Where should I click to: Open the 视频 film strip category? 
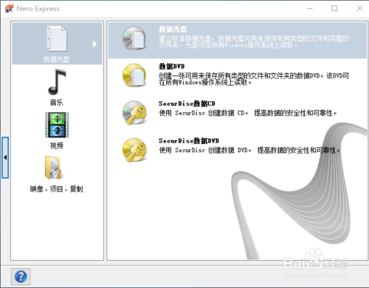click(57, 125)
